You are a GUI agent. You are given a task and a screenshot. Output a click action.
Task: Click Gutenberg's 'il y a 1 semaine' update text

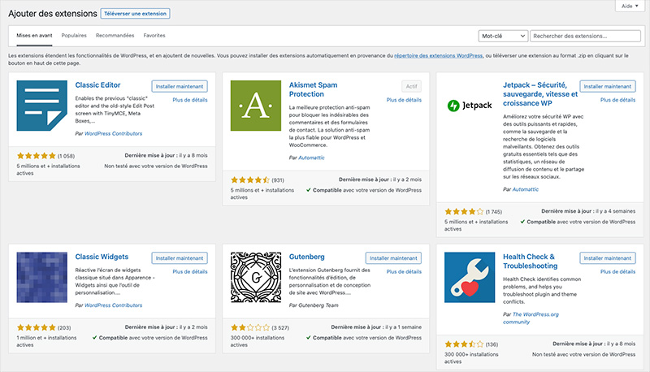tap(403, 327)
